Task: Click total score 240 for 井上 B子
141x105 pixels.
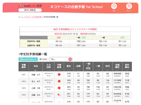Action: [69, 80]
